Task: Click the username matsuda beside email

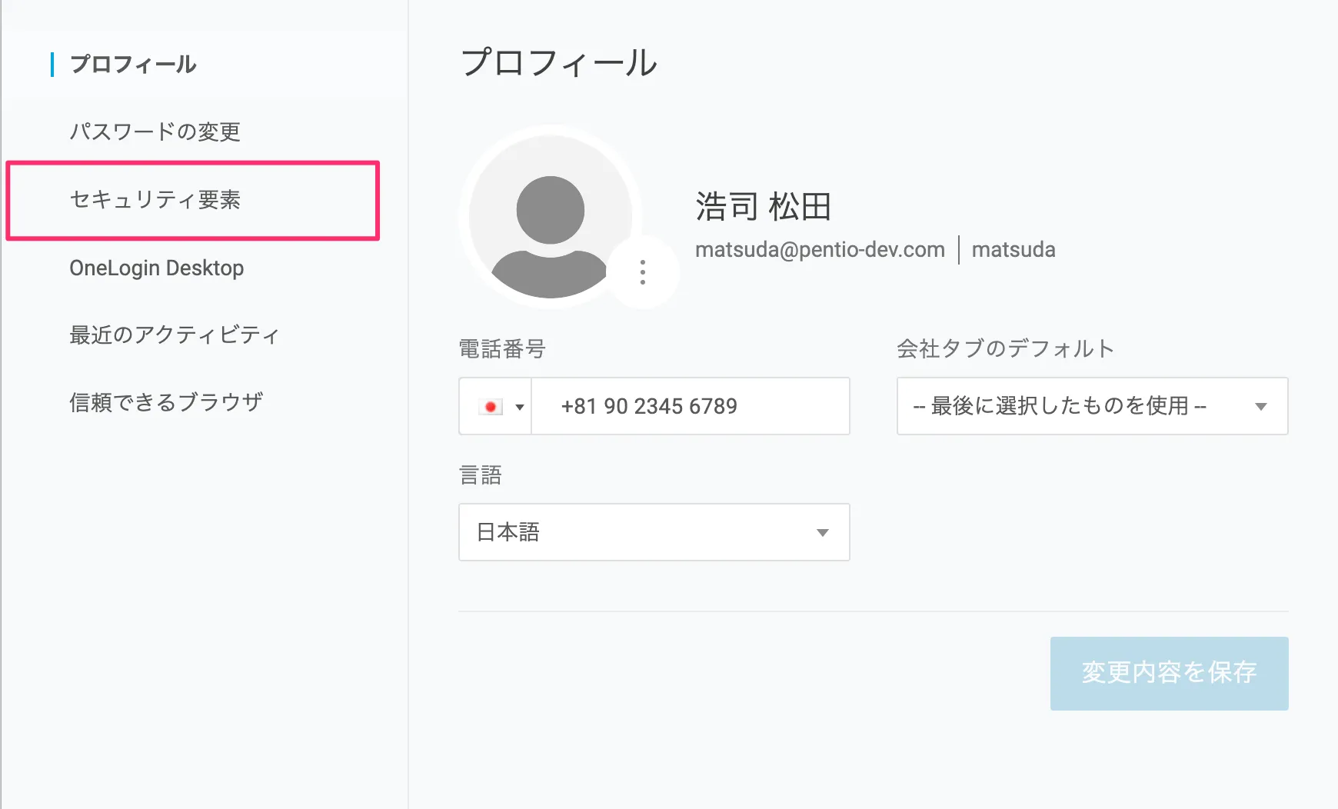Action: pyautogui.click(x=1013, y=250)
